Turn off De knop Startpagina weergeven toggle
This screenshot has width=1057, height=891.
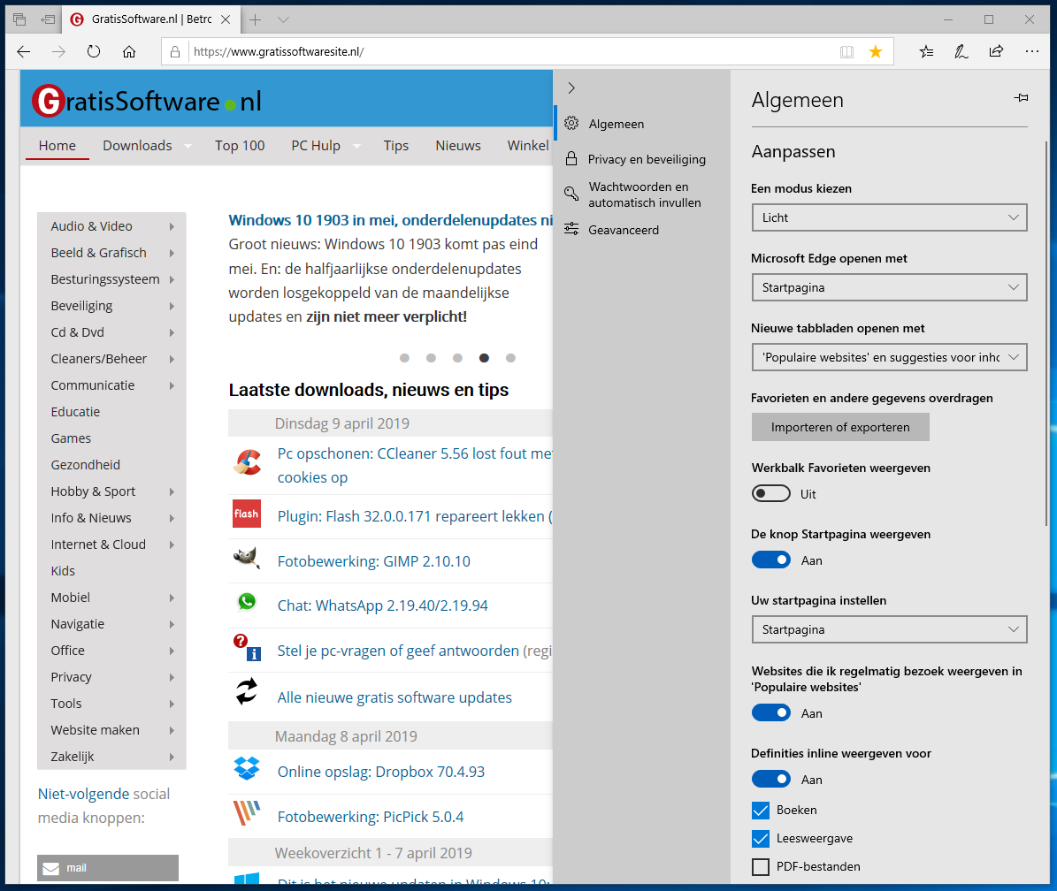click(x=770, y=560)
